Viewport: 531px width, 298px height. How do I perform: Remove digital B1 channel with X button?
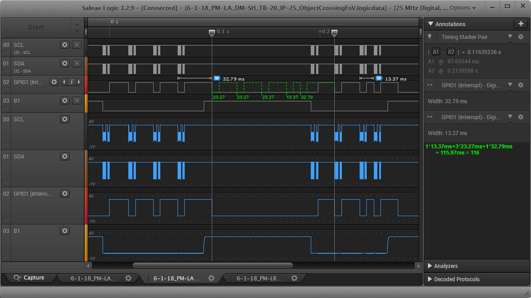tap(77, 101)
